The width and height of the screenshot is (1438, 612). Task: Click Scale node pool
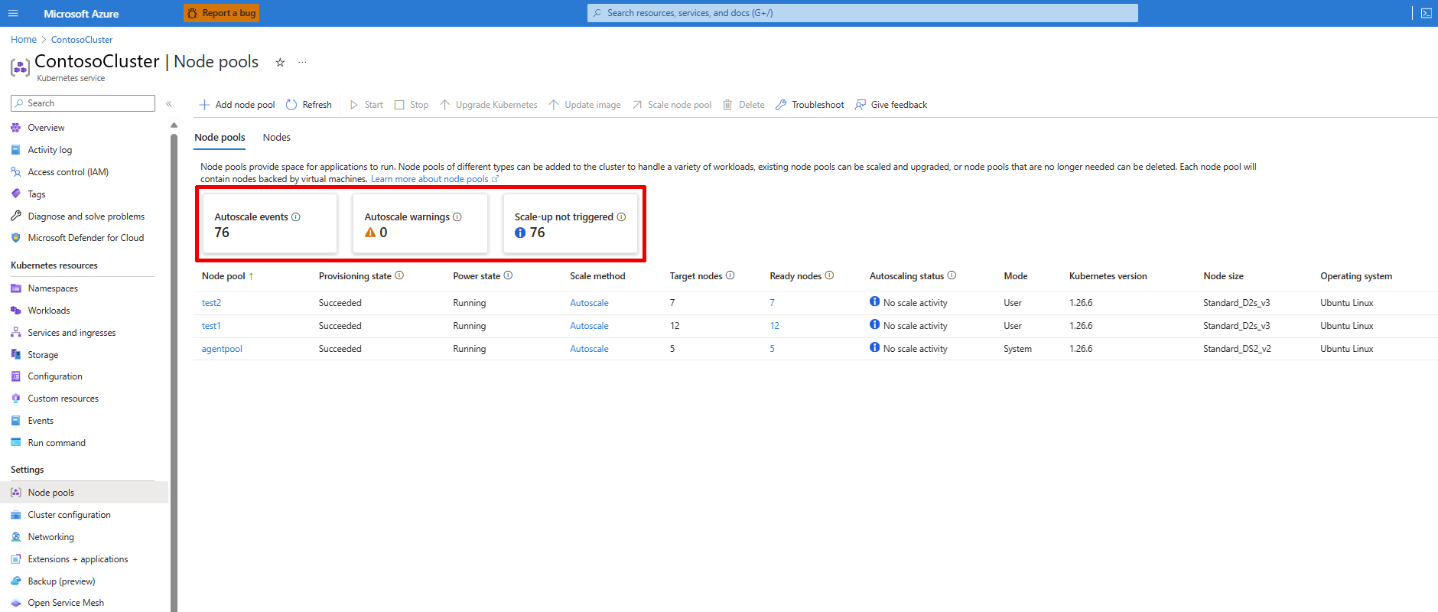[672, 105]
